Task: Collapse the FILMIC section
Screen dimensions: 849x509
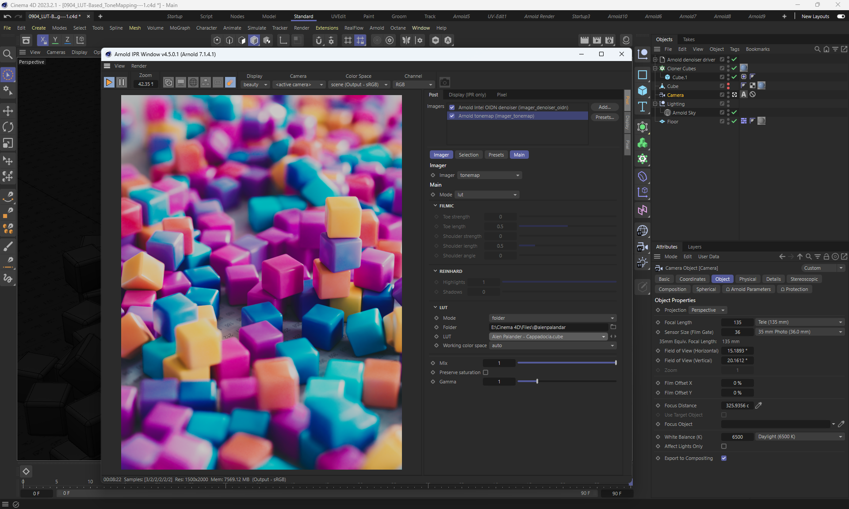Action: (436, 206)
